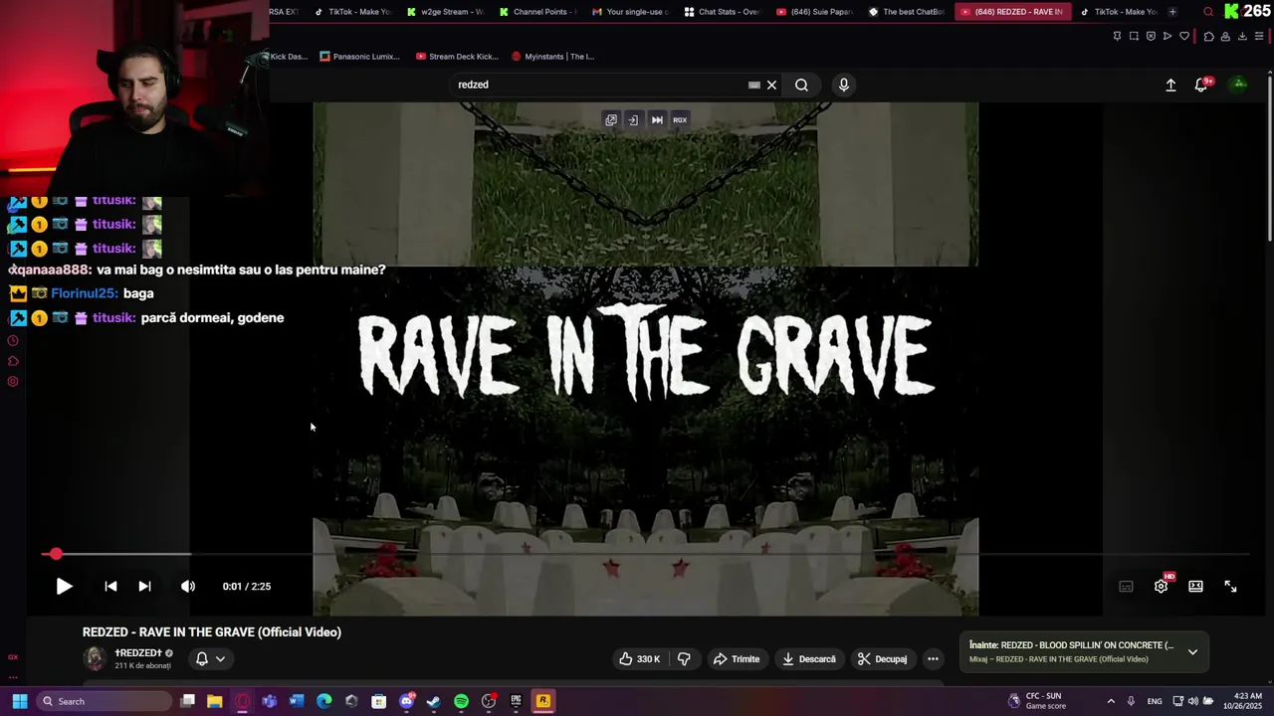The image size is (1274, 716).
Task: Open the browser extensions icon
Action: tap(1208, 37)
